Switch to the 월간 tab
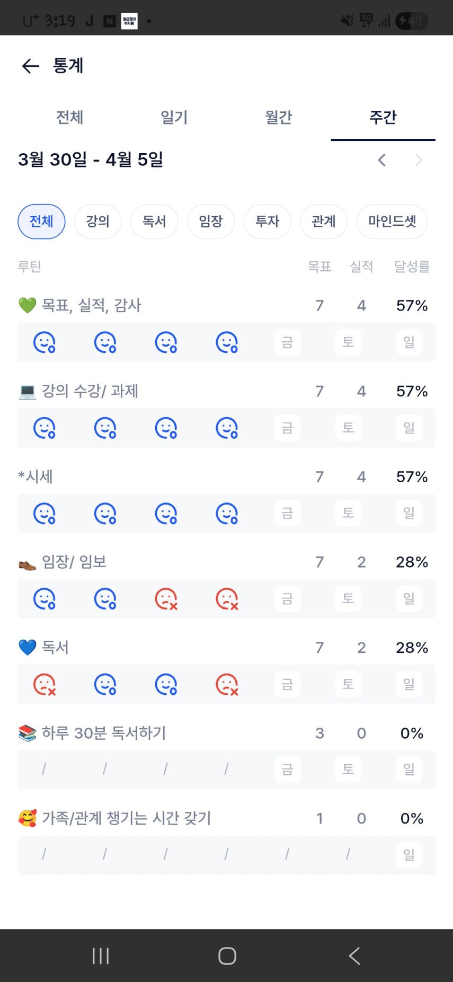The image size is (453, 982). (x=279, y=117)
